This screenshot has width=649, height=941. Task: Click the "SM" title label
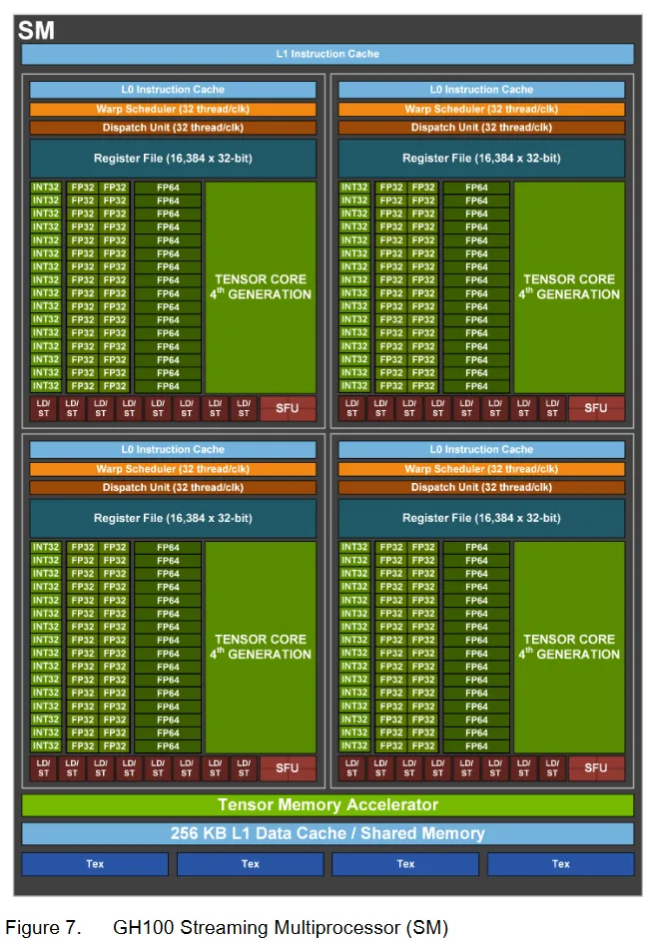pyautogui.click(x=36, y=30)
